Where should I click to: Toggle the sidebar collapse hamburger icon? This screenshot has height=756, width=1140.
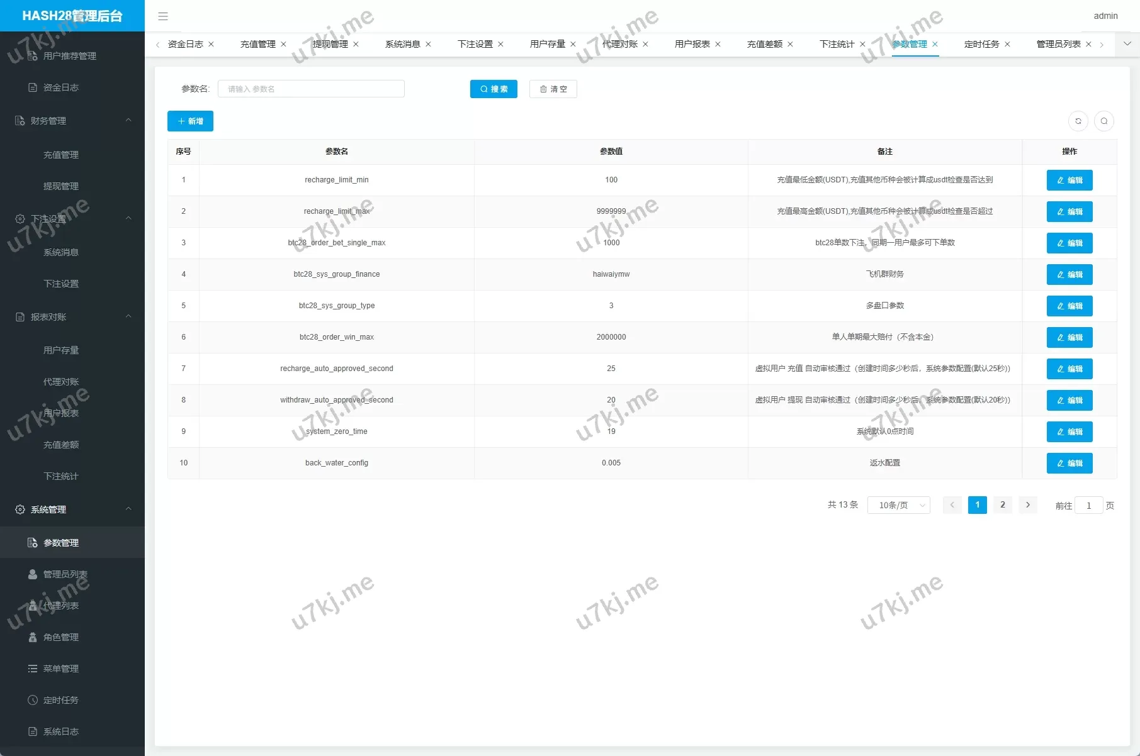(163, 16)
